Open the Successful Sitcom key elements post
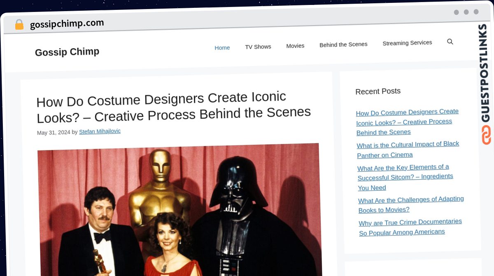The image size is (494, 276). [405, 178]
